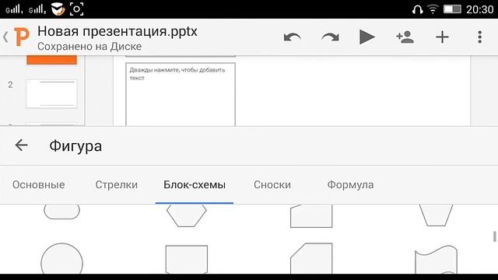Select the orange highlighted slide thumbnail
Screen dimensions: 498x280
click(51, 60)
